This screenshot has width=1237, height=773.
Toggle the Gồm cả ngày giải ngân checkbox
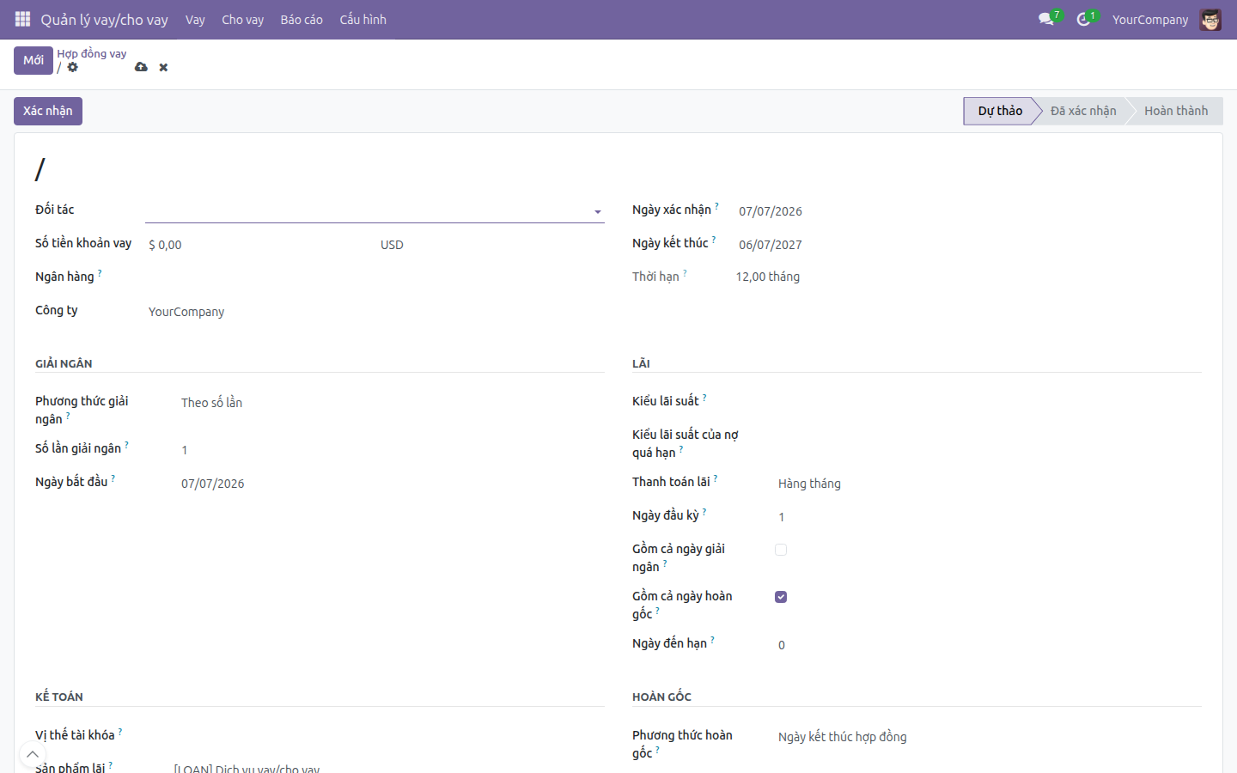pos(781,550)
